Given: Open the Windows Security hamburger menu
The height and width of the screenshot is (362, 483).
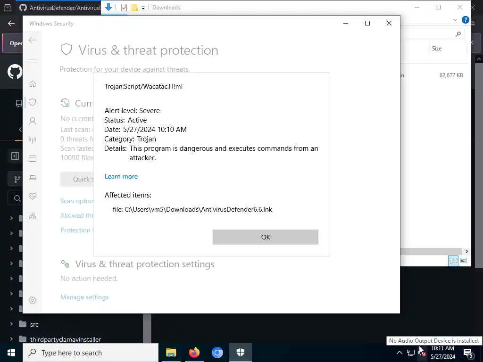Looking at the screenshot, I should pyautogui.click(x=32, y=61).
